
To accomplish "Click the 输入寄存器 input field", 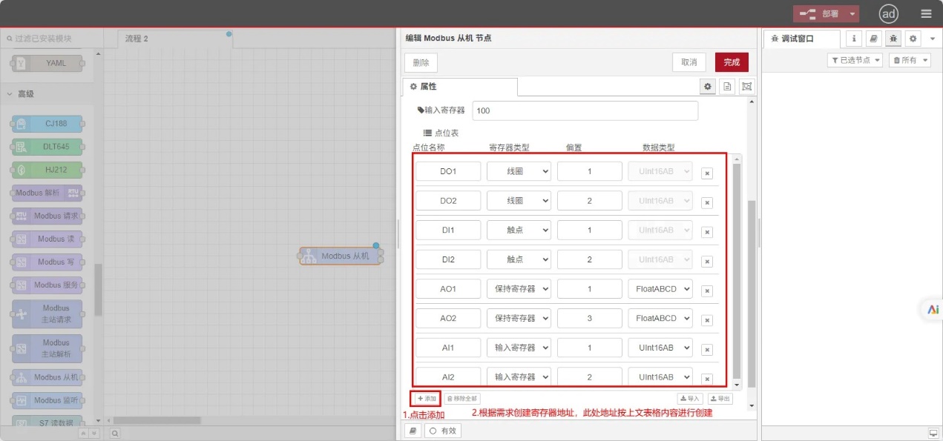I will point(585,110).
